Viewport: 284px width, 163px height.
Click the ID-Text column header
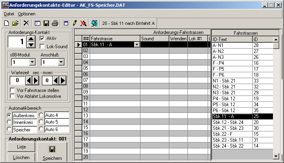point(232,39)
